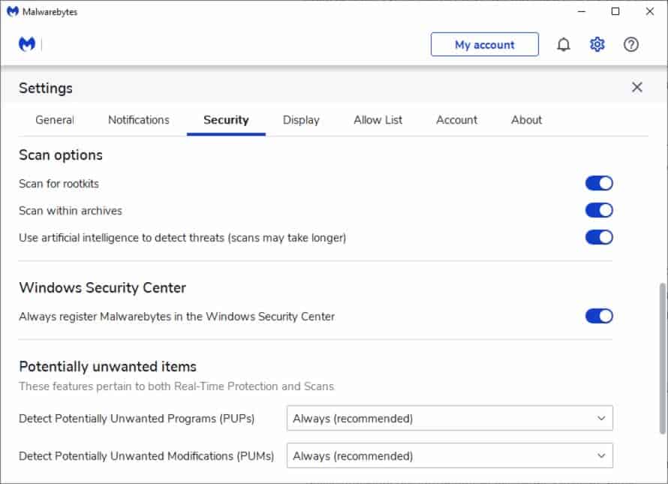Open the Display tab
This screenshot has height=484, width=668.
pos(301,120)
